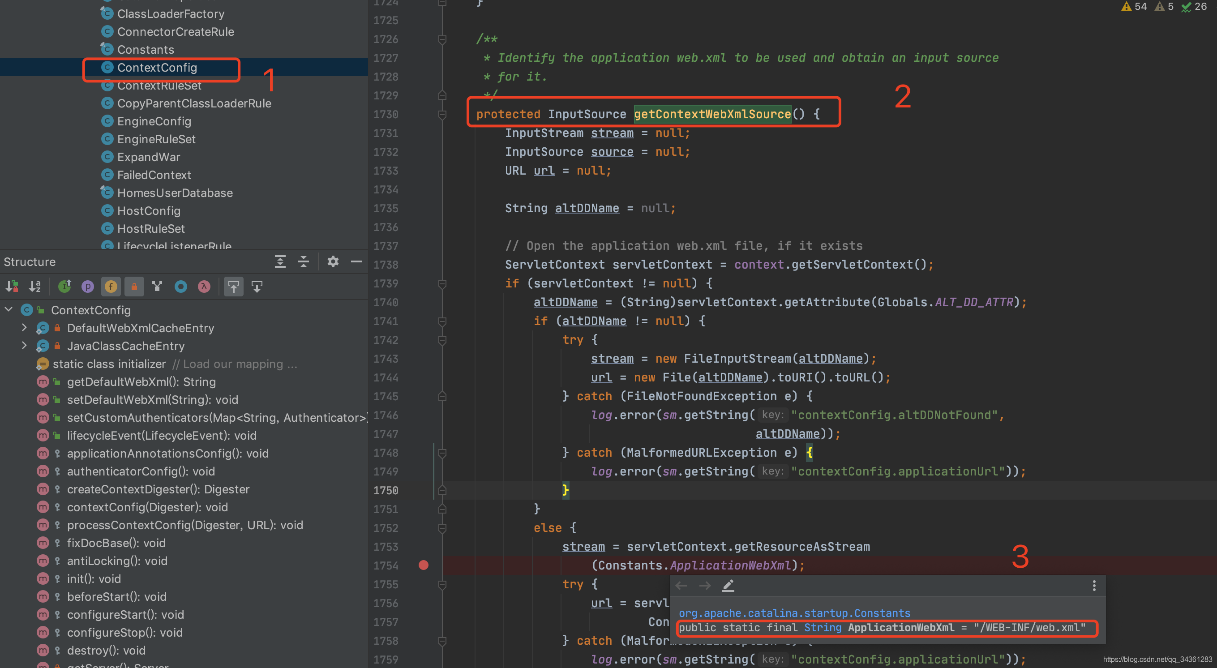The width and height of the screenshot is (1217, 668).
Task: Jump to configureStop() method
Action: coord(125,633)
